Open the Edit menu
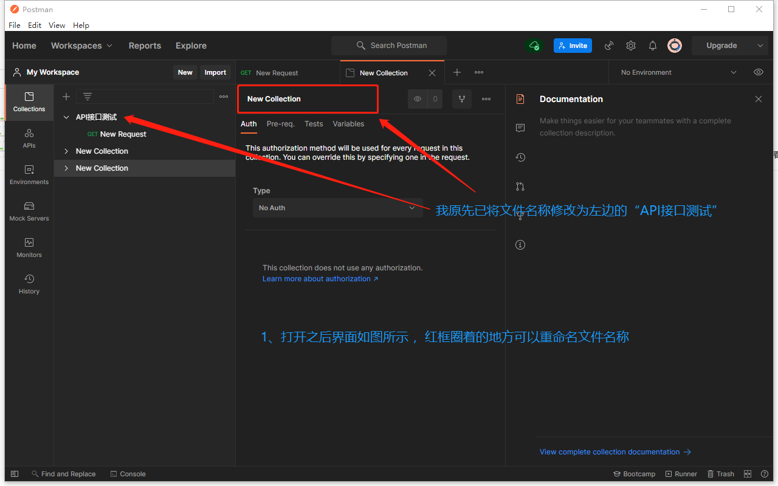This screenshot has height=486, width=778. tap(35, 26)
